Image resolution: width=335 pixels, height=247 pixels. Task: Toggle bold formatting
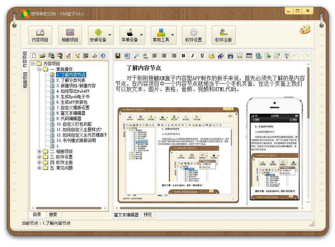click(183, 56)
